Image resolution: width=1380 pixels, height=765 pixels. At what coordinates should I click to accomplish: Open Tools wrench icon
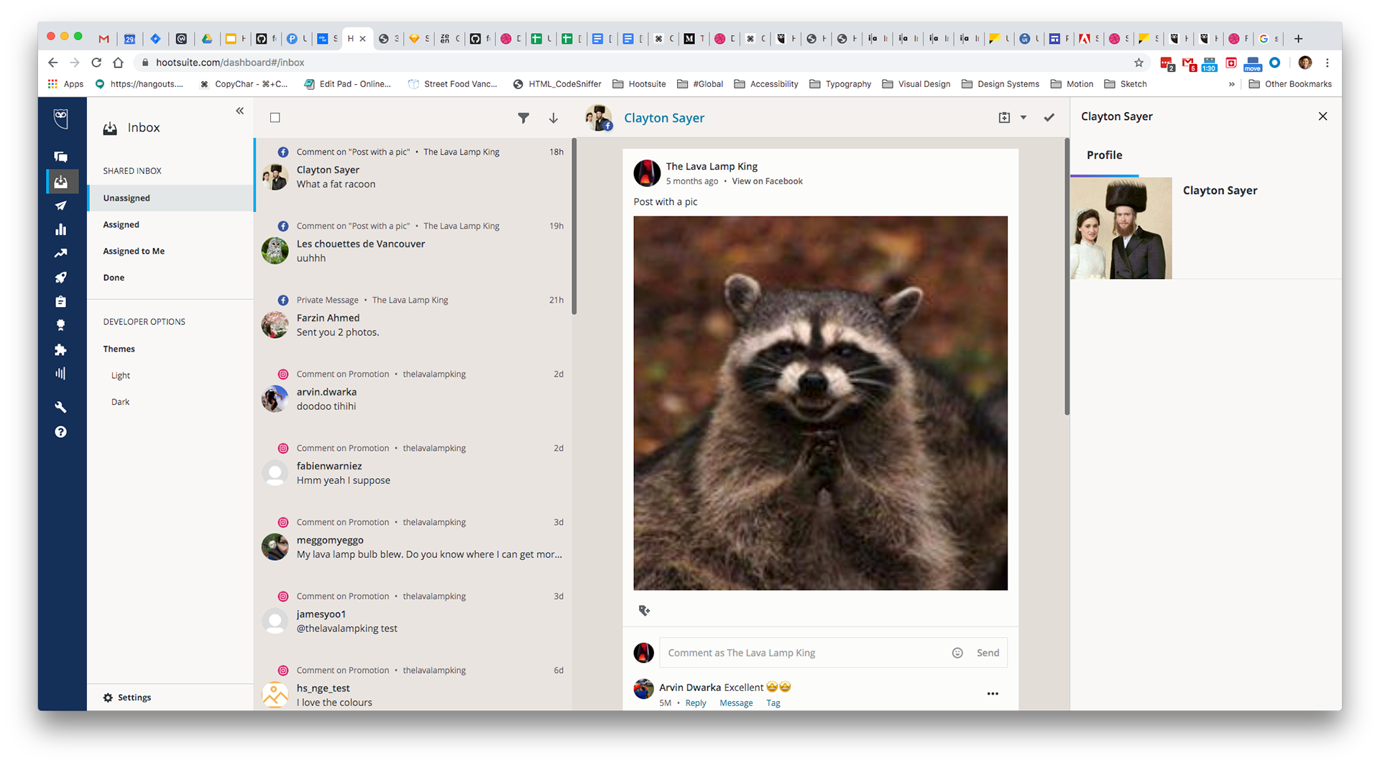click(x=61, y=407)
